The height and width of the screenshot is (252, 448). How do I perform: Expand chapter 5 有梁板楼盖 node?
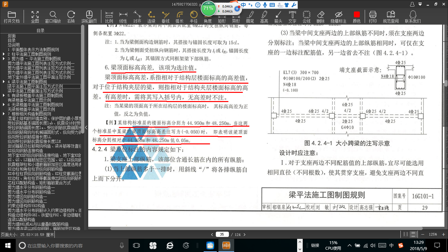4,95
